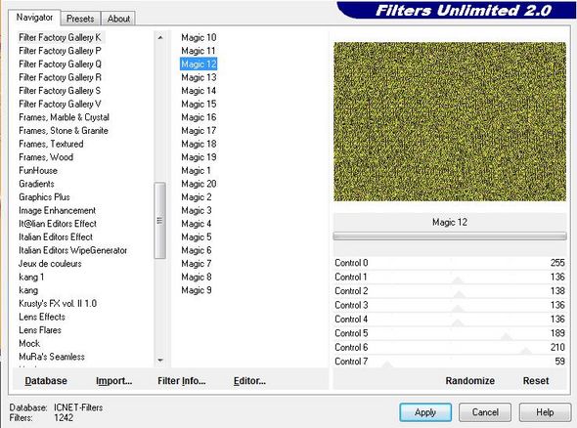Open the About tab
Viewport: 577px width, 428px height.
[x=118, y=19]
